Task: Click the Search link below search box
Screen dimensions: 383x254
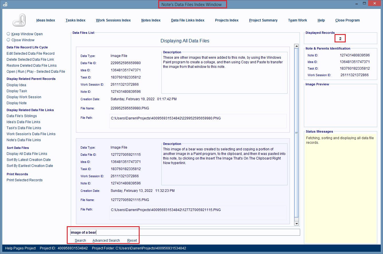Action: (x=80, y=241)
